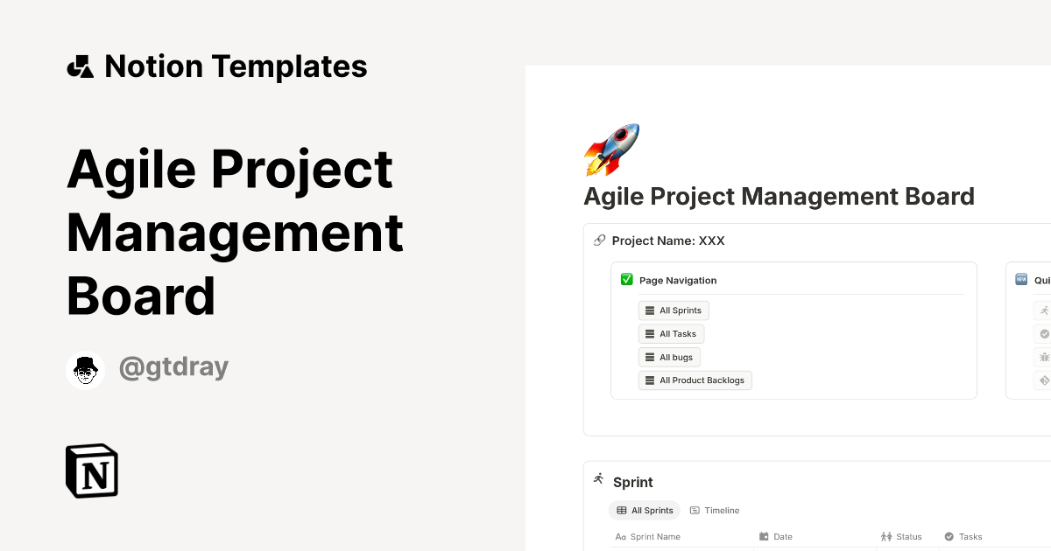Open the All Sprints page link

click(674, 310)
